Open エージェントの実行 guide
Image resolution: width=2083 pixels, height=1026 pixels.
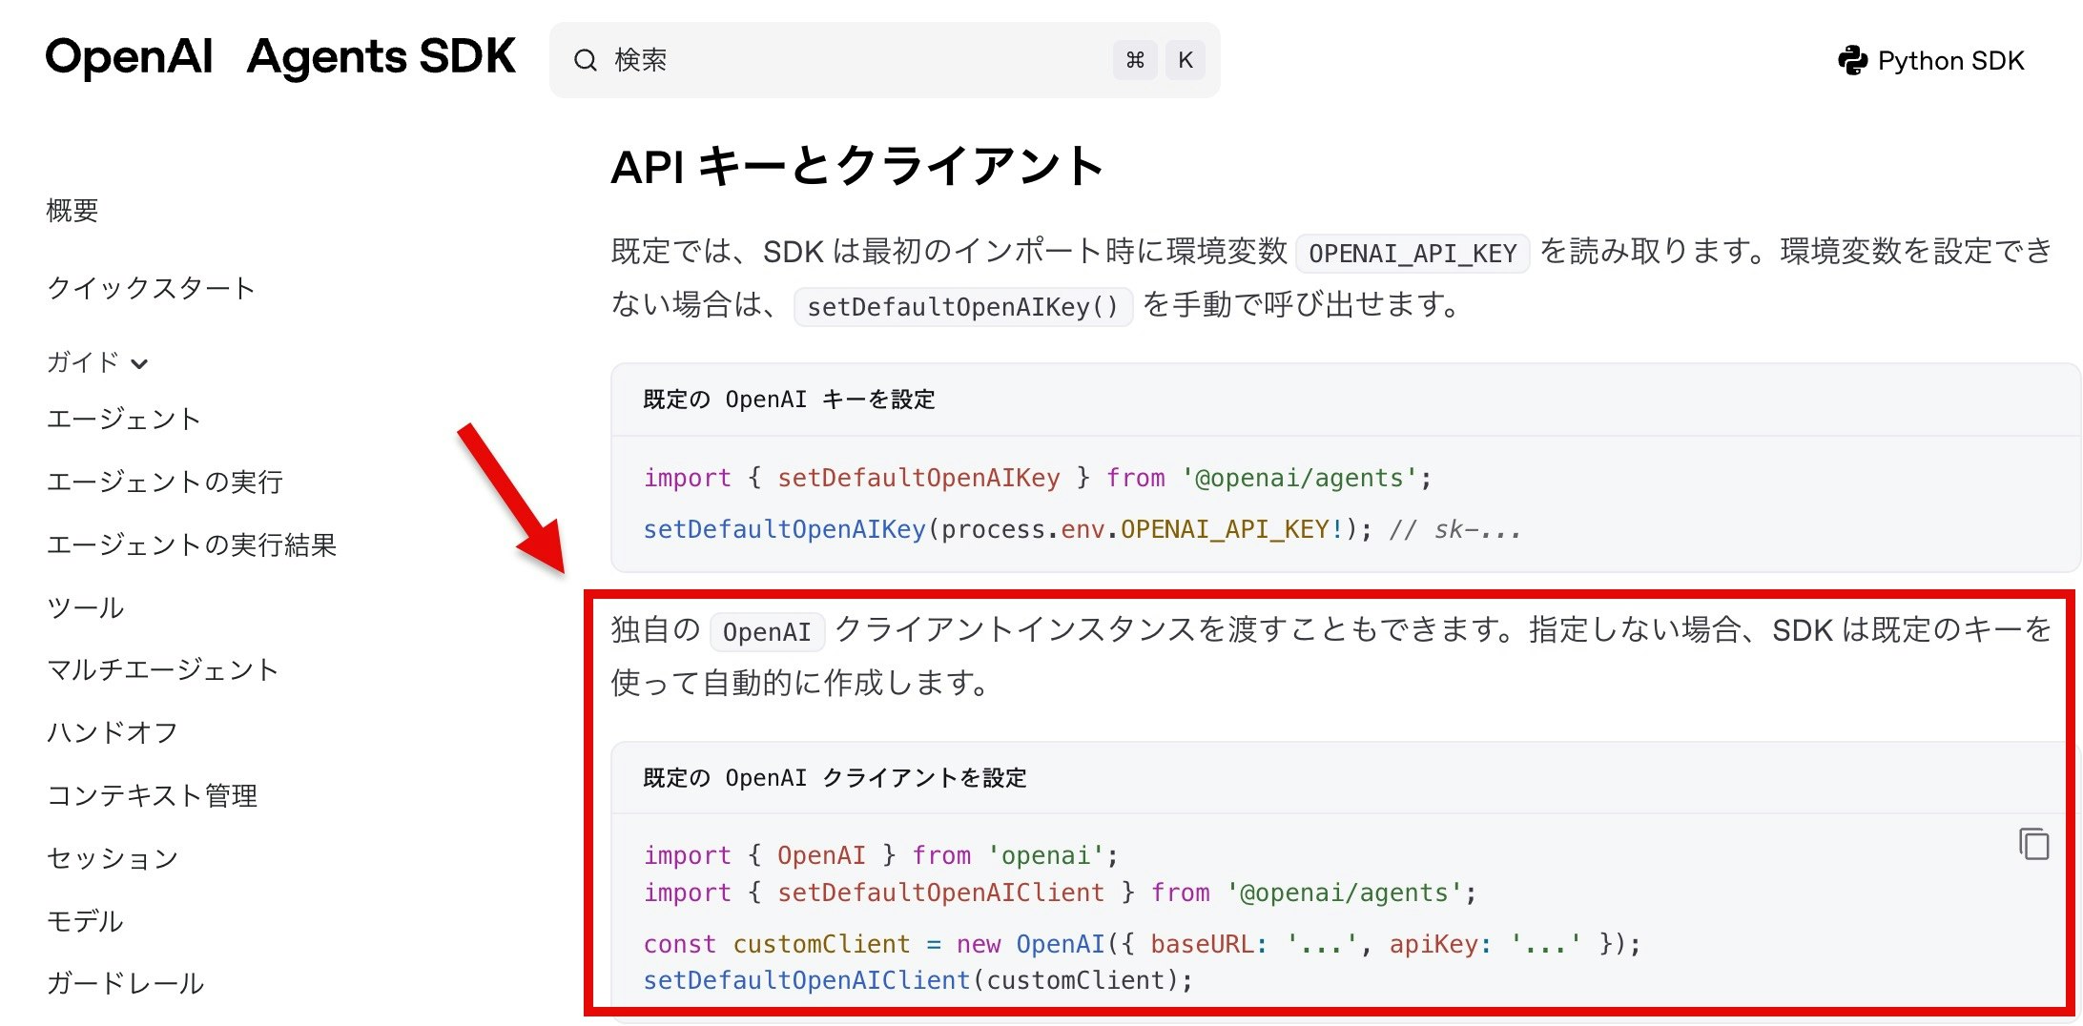(x=165, y=482)
